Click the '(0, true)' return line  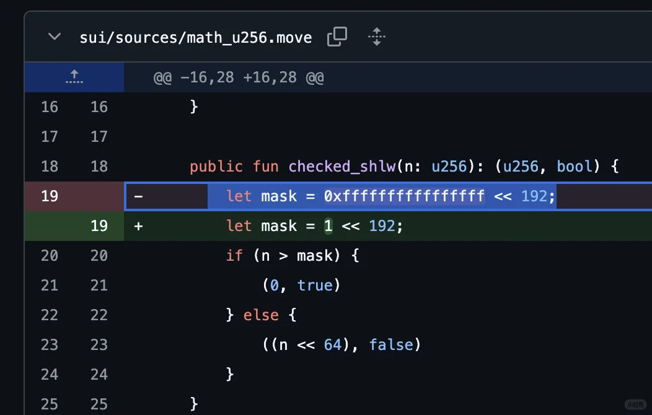tap(301, 286)
